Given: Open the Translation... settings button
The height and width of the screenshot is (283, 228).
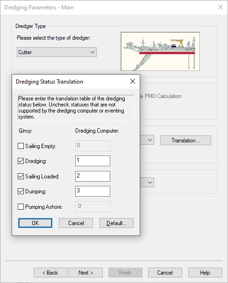Looking at the screenshot, I should click(185, 141).
